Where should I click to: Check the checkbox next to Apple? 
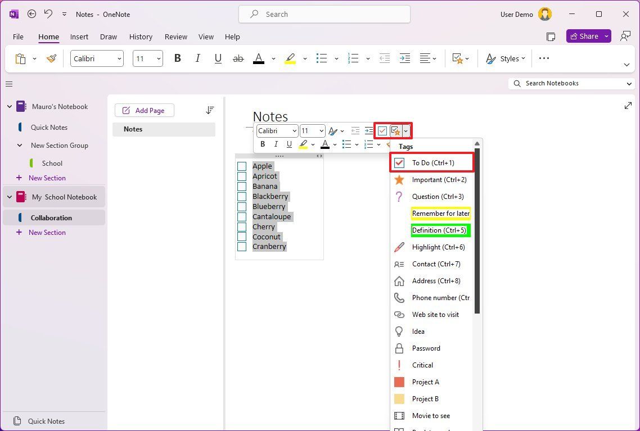(x=242, y=166)
